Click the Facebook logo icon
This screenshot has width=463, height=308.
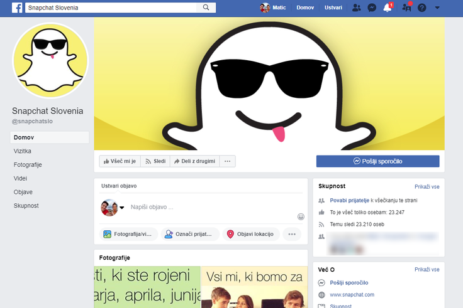17,8
